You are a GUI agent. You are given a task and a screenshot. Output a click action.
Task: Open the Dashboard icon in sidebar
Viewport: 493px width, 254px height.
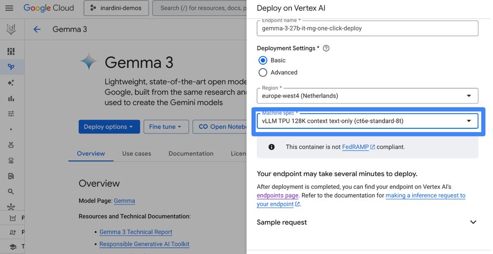[11, 51]
